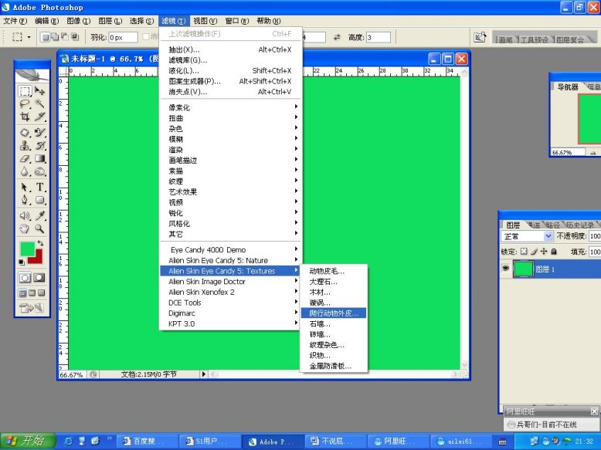Toggle lock all padlock
601x450 pixels.
tap(553, 251)
